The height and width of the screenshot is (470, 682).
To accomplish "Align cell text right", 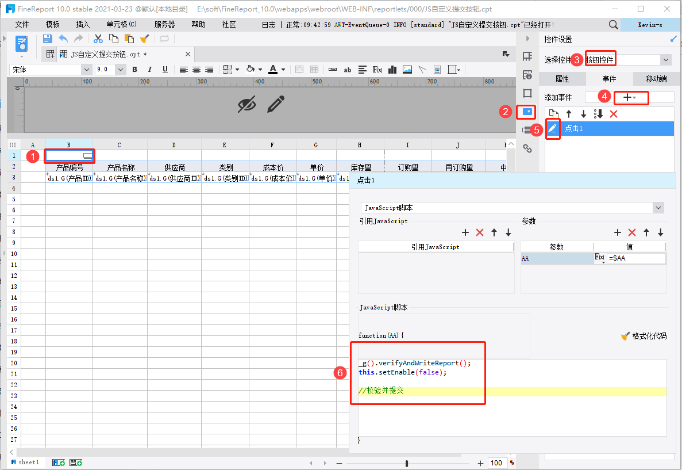I will 209,70.
